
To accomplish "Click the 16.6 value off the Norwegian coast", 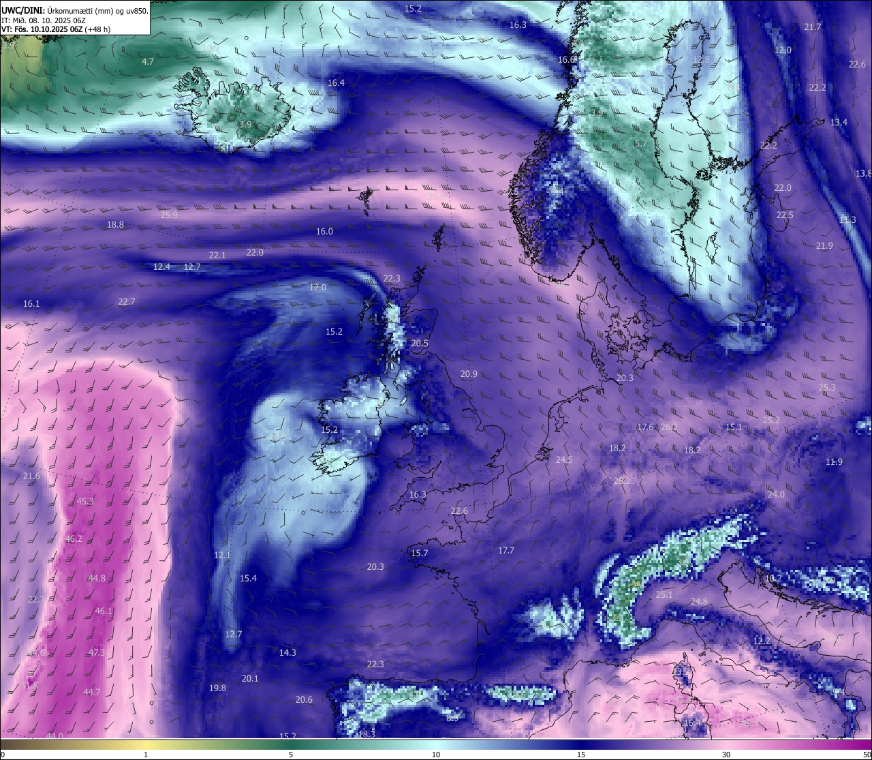I will (x=567, y=59).
